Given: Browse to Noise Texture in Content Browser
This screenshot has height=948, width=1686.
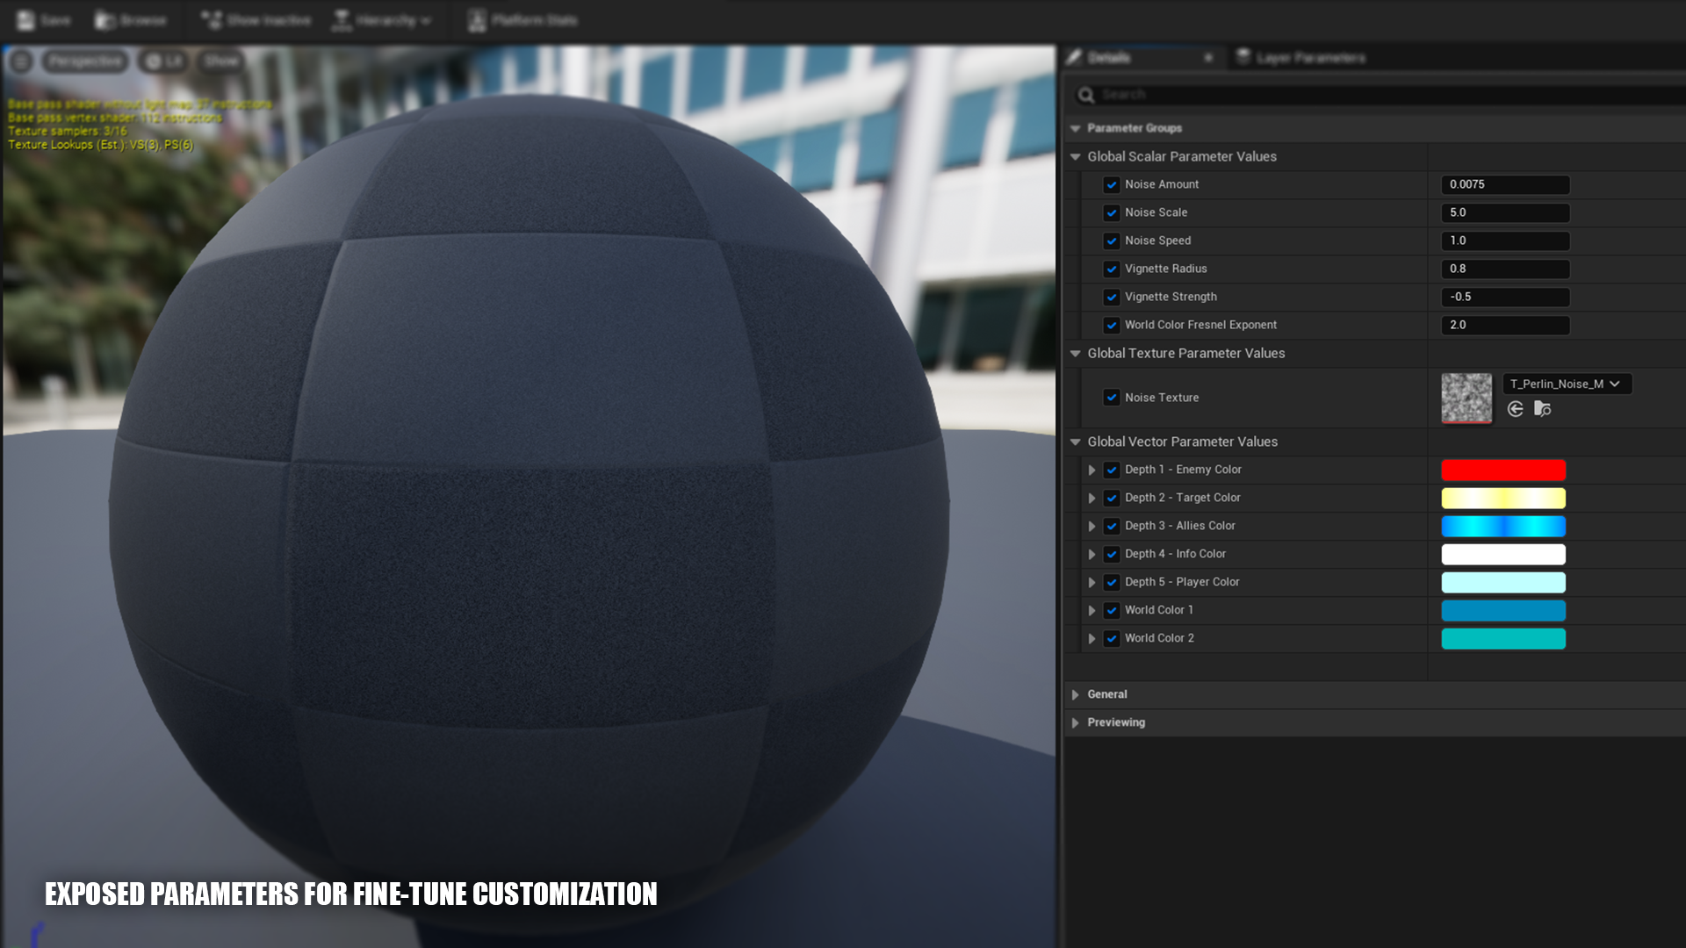Looking at the screenshot, I should (x=1542, y=409).
